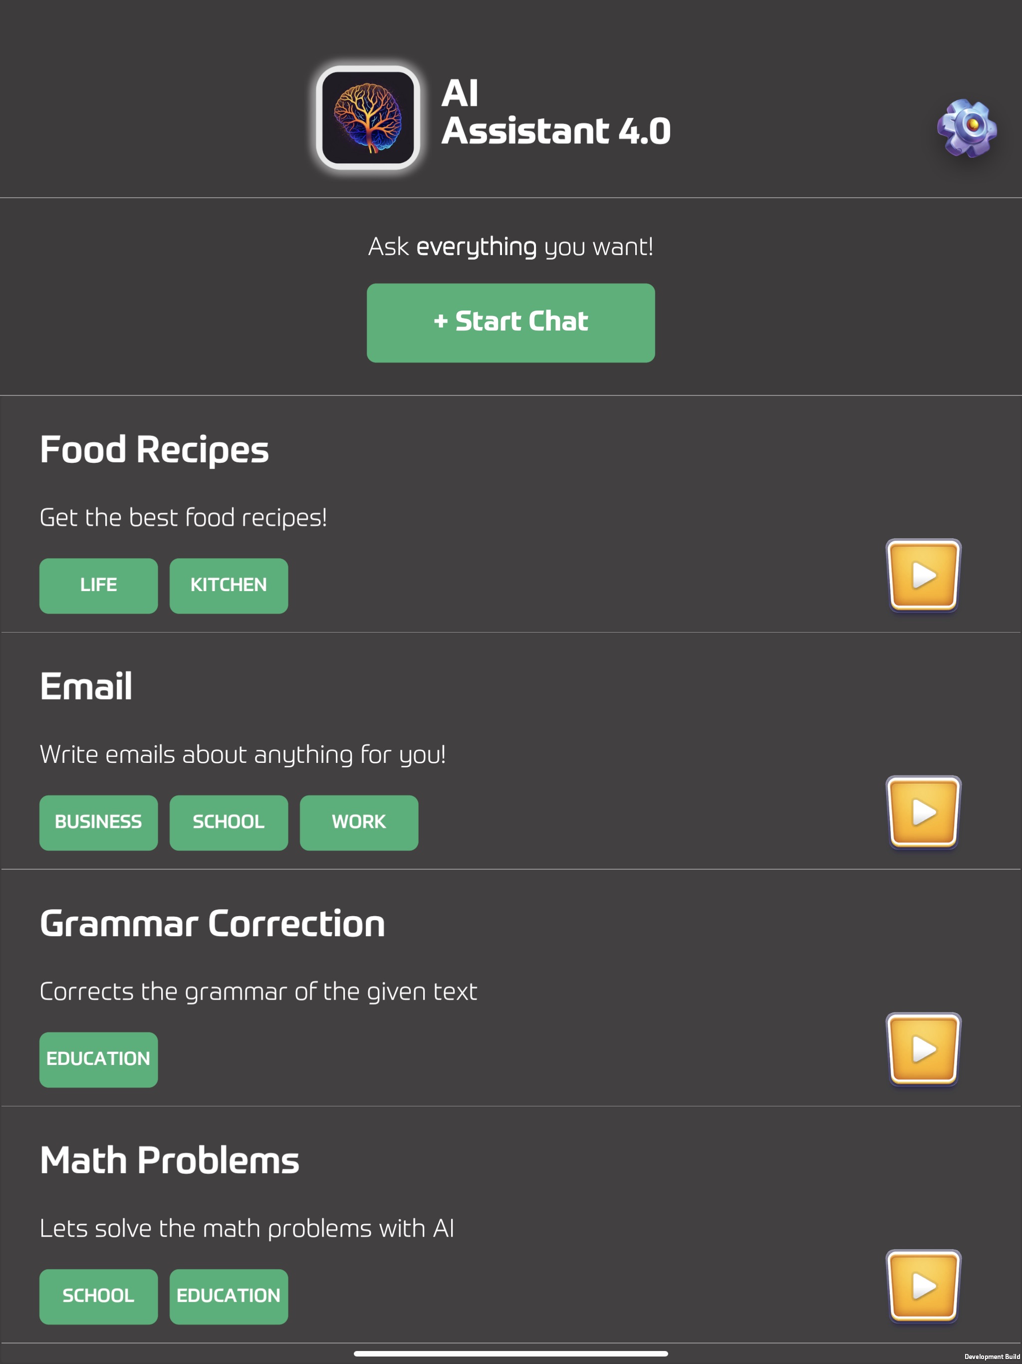1022x1364 pixels.
Task: Click the EDUCATION grammar tag
Action: pos(99,1059)
